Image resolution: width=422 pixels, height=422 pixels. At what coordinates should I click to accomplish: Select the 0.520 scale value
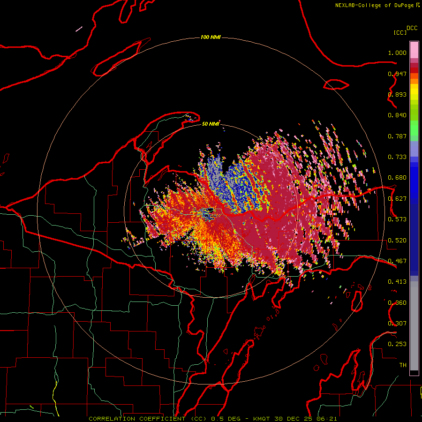(397, 241)
